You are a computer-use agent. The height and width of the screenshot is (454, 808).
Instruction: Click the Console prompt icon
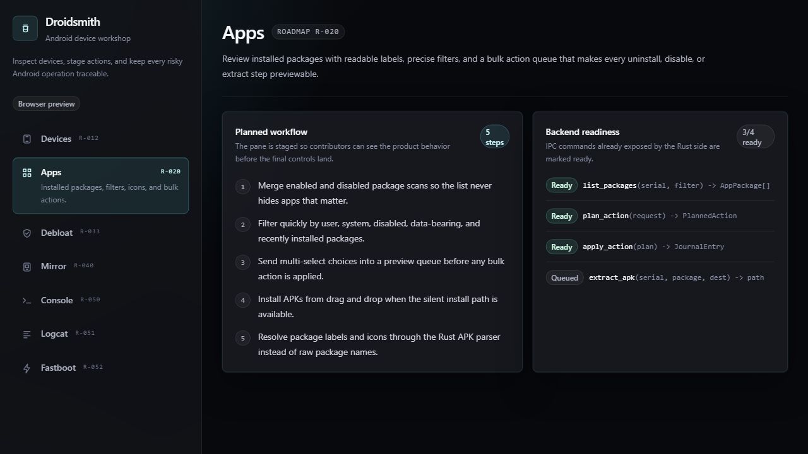click(27, 300)
